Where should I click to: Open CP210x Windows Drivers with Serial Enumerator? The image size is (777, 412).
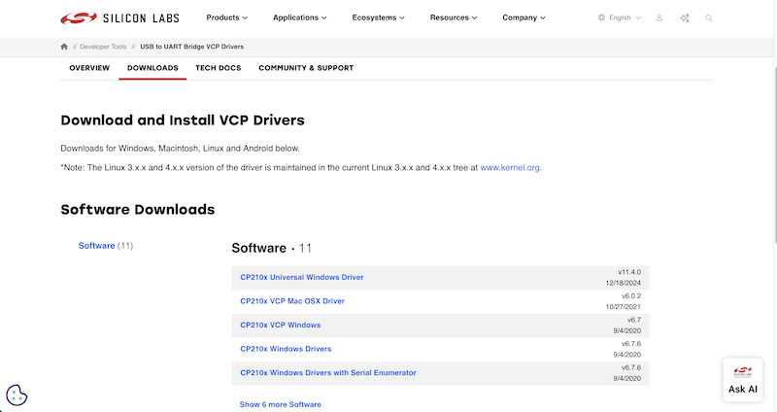[328, 372]
